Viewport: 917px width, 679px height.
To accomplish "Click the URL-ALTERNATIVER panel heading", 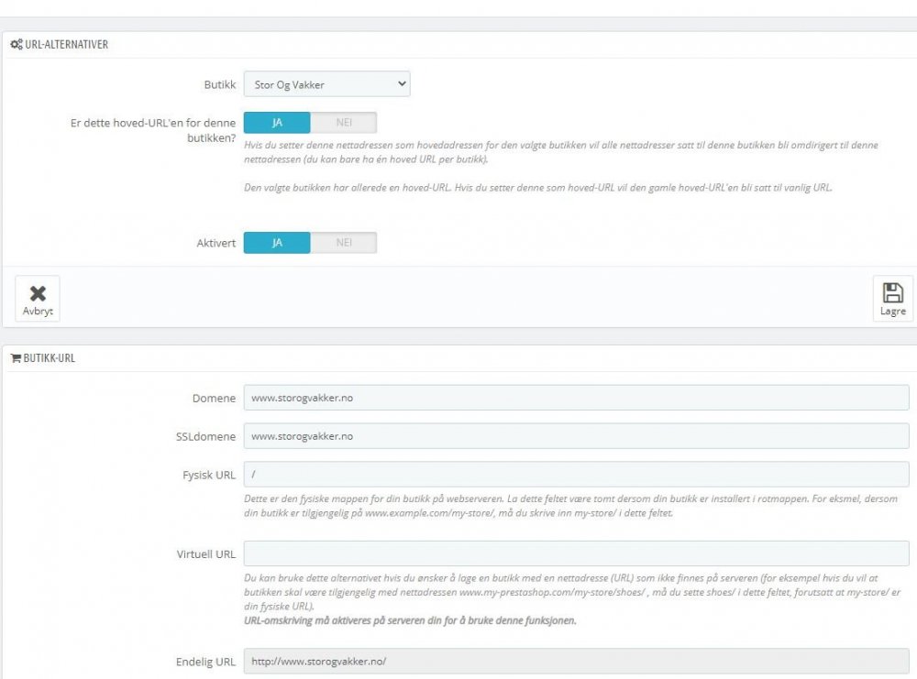I will pyautogui.click(x=66, y=44).
